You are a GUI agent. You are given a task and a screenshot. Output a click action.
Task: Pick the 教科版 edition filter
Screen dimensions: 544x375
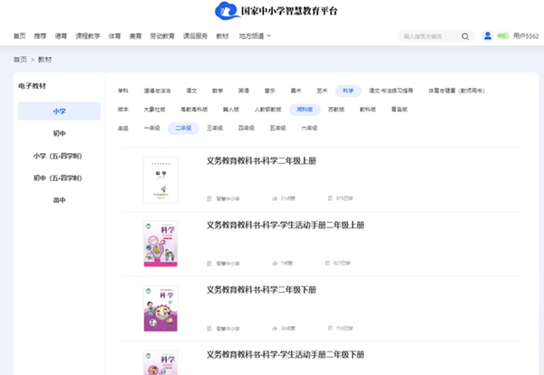coord(368,110)
